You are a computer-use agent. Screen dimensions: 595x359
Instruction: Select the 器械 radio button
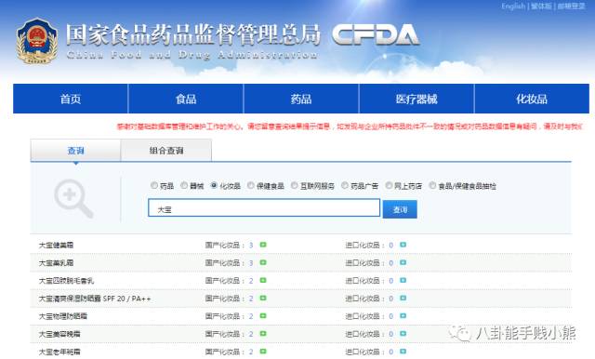pos(184,185)
